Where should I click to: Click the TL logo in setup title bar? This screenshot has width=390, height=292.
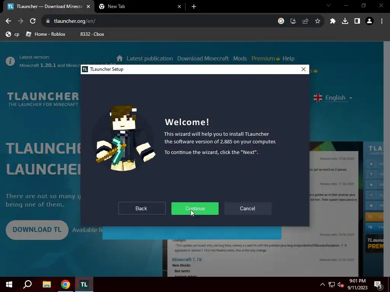[85, 69]
